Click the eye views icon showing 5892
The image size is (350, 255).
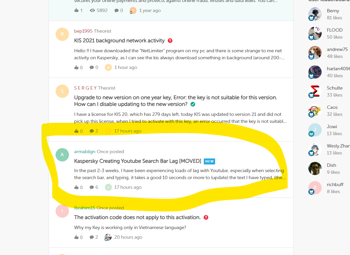pos(92,10)
